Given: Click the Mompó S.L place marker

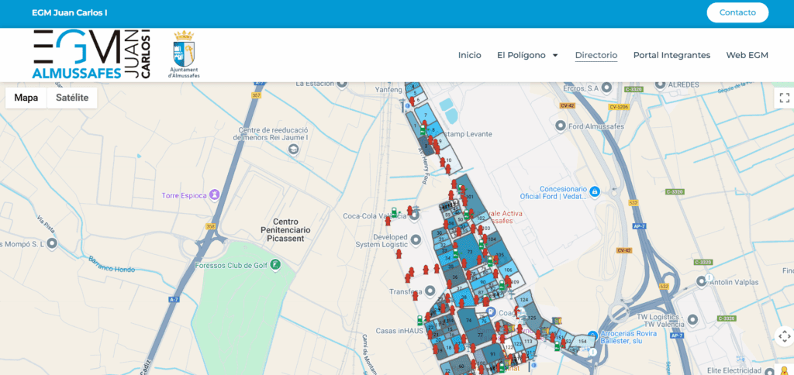Looking at the screenshot, I should [x=52, y=244].
